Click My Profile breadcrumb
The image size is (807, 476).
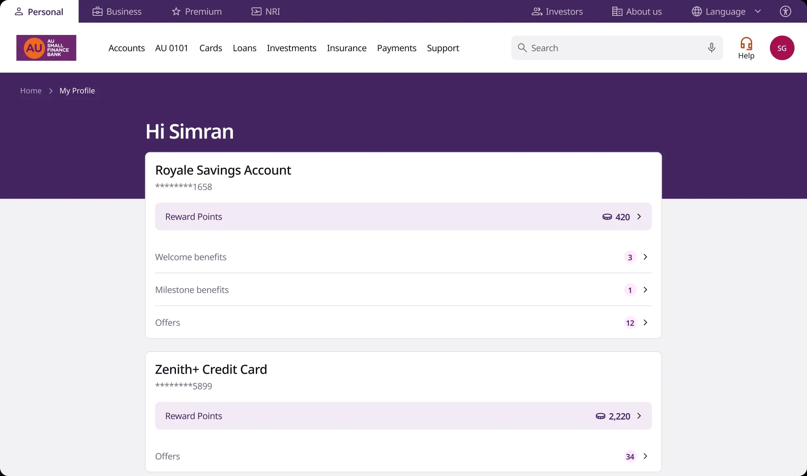pos(77,91)
